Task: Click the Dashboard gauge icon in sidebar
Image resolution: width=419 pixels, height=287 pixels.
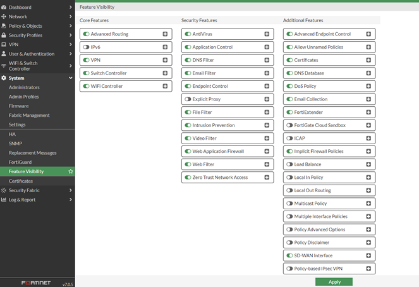Action: tap(4, 7)
